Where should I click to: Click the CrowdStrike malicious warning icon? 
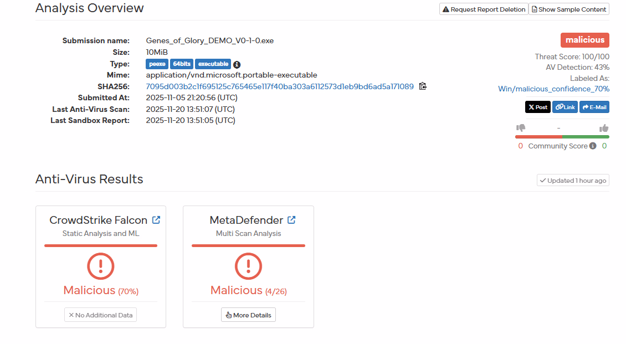[x=101, y=266]
